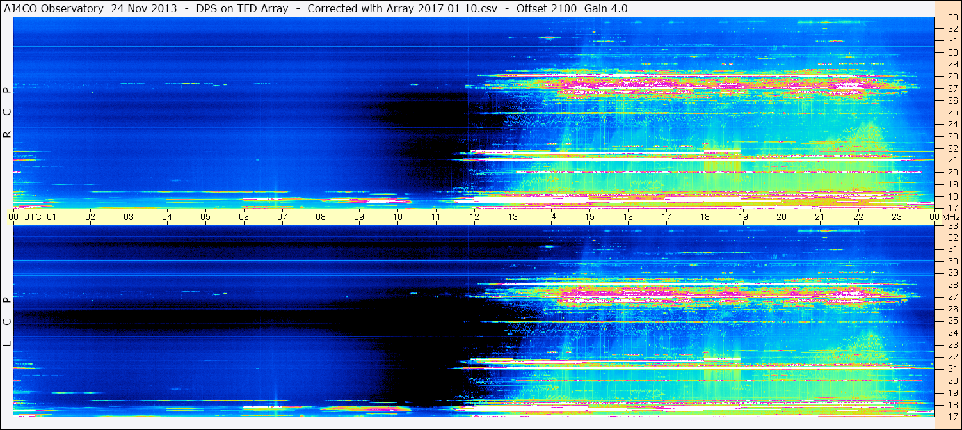The image size is (962, 430).
Task: Select the 15 hour mark on UTC axis
Action: (x=589, y=217)
